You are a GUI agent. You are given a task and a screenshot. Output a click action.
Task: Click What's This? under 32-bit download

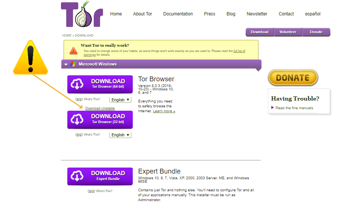tap(92, 134)
